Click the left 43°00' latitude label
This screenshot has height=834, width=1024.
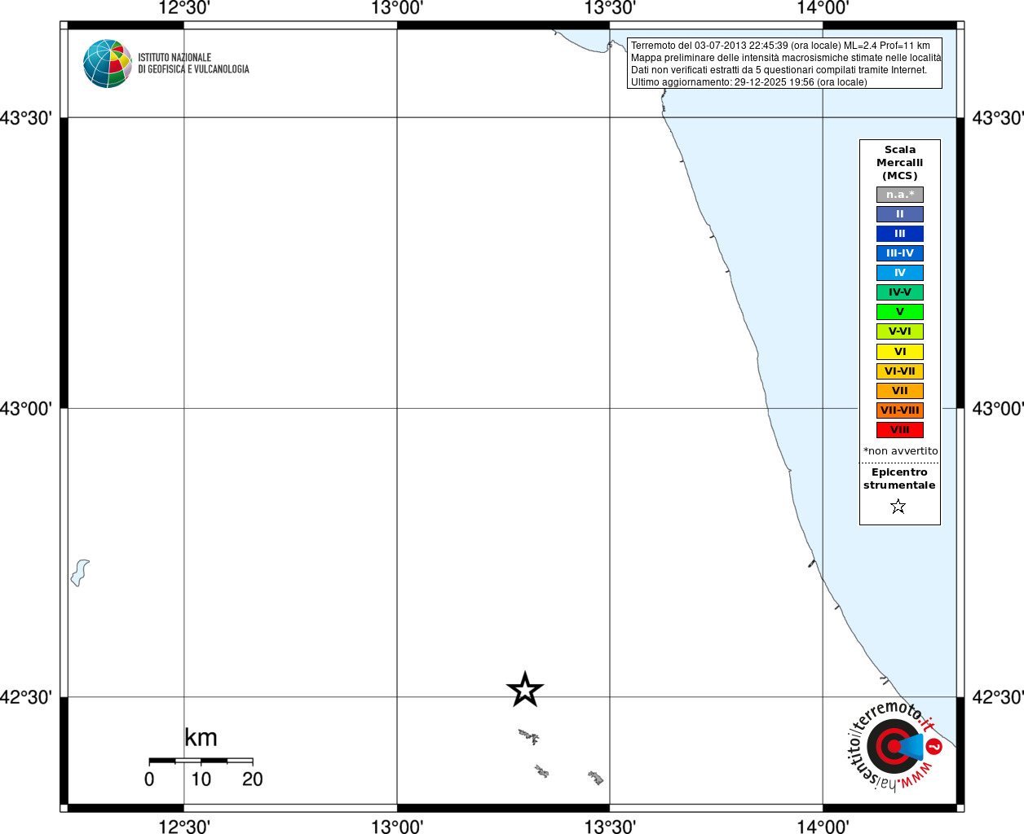(x=26, y=408)
